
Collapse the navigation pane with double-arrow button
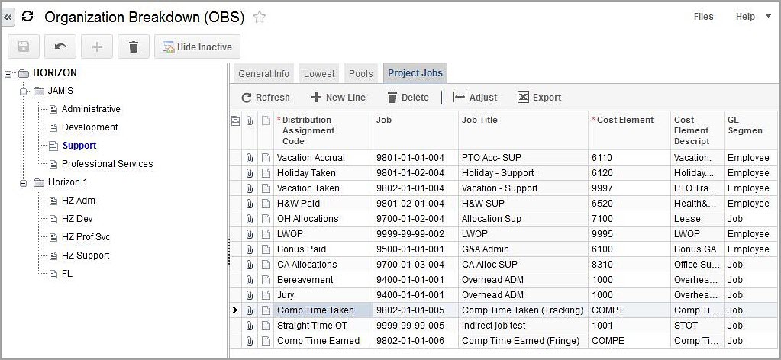point(8,17)
